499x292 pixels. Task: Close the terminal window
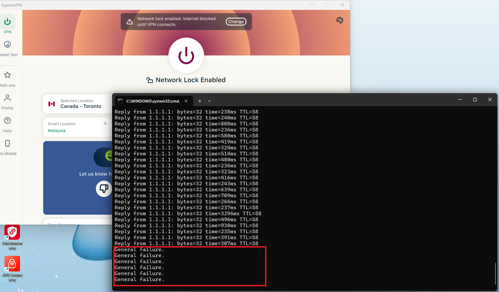pos(490,100)
